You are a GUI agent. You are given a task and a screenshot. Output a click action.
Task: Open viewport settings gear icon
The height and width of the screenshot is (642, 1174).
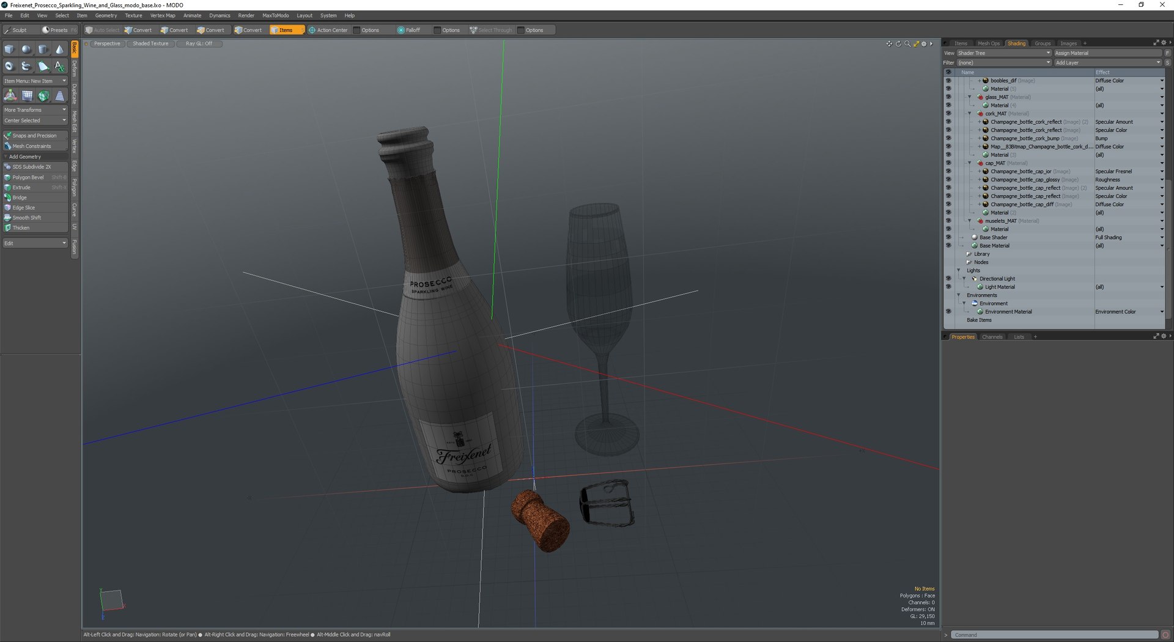coord(924,44)
